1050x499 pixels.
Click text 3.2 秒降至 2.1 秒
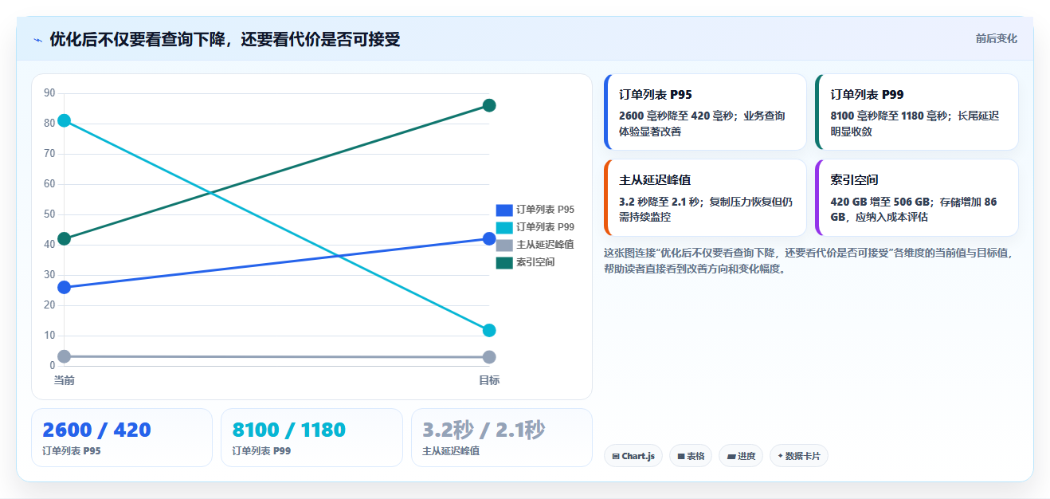click(660, 202)
